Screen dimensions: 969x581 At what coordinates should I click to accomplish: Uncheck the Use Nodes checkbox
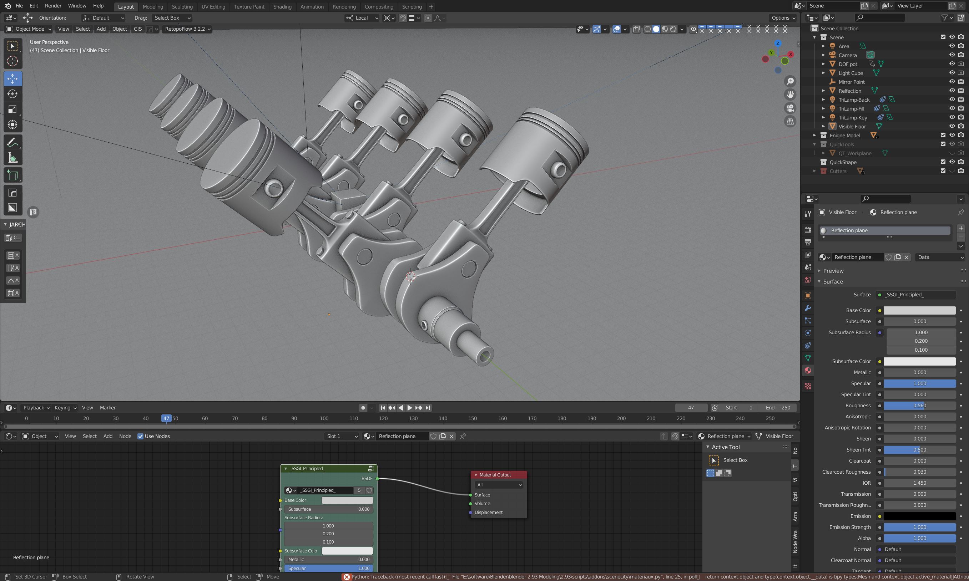[x=140, y=436]
